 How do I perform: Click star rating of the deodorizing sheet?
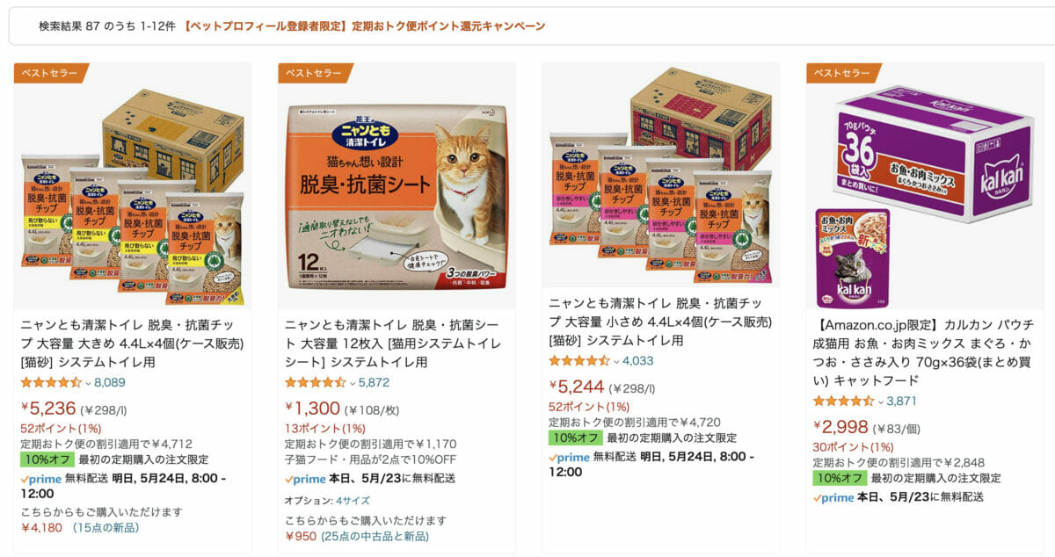(x=315, y=382)
